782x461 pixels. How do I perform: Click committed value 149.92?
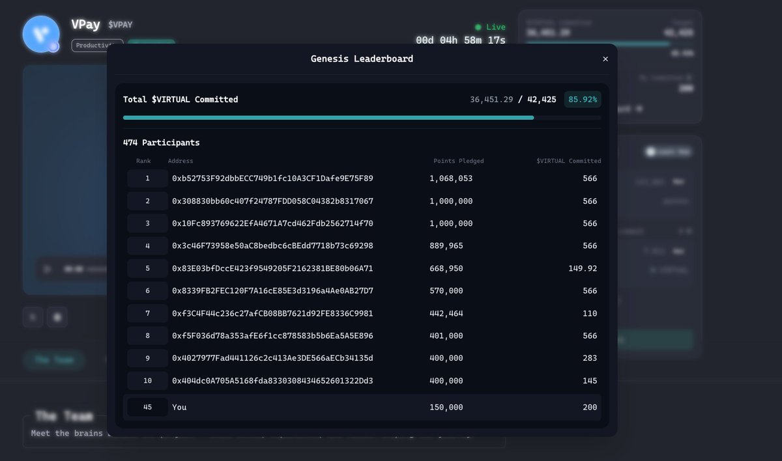[583, 268]
